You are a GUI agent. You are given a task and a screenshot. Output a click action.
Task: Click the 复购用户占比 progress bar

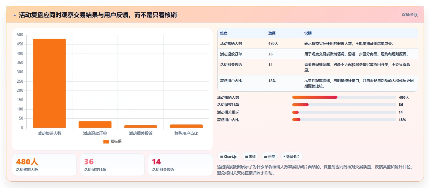point(344,120)
